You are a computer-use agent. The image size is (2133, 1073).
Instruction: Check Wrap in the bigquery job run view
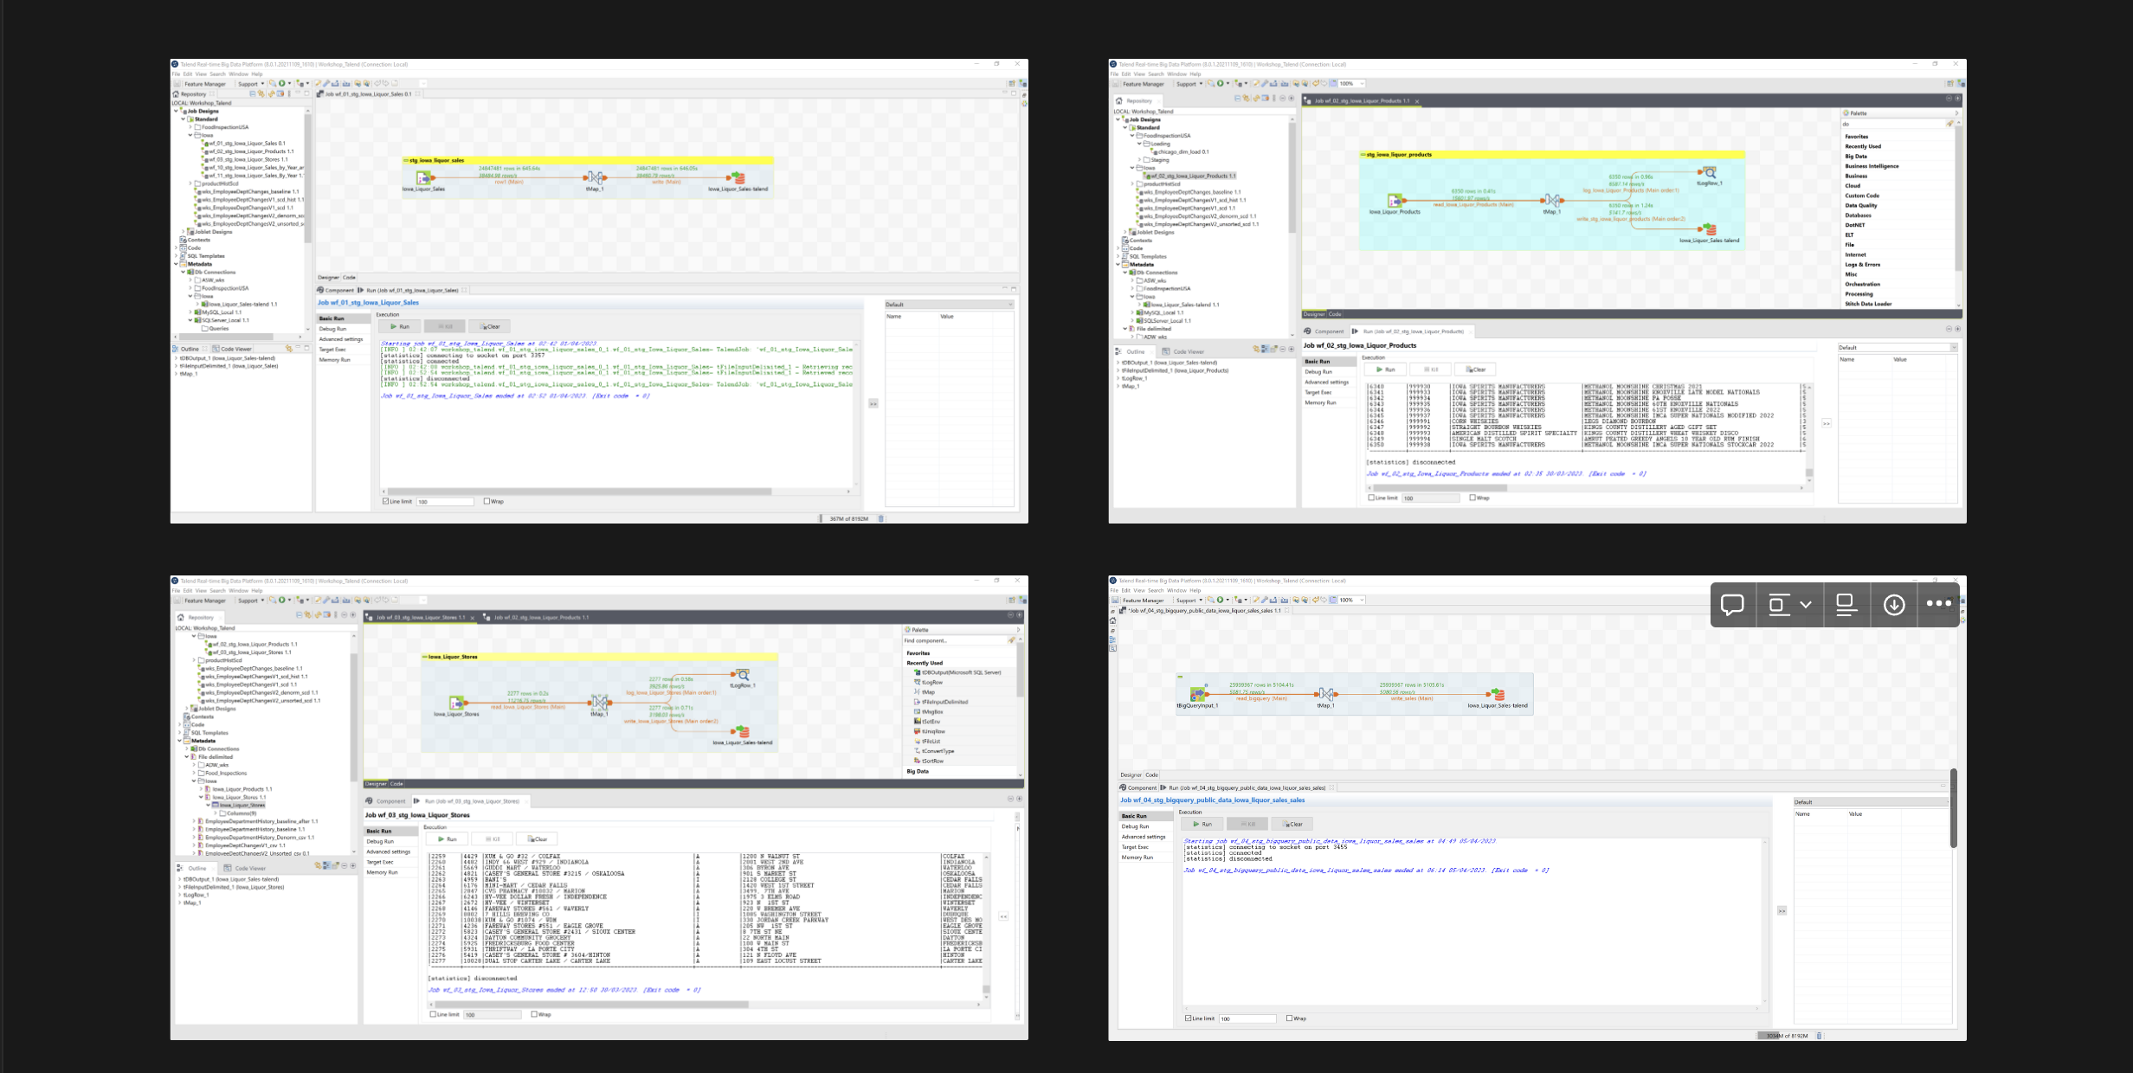tap(1289, 1018)
